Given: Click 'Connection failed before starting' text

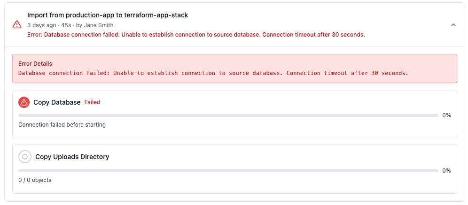Looking at the screenshot, I should tap(62, 125).
